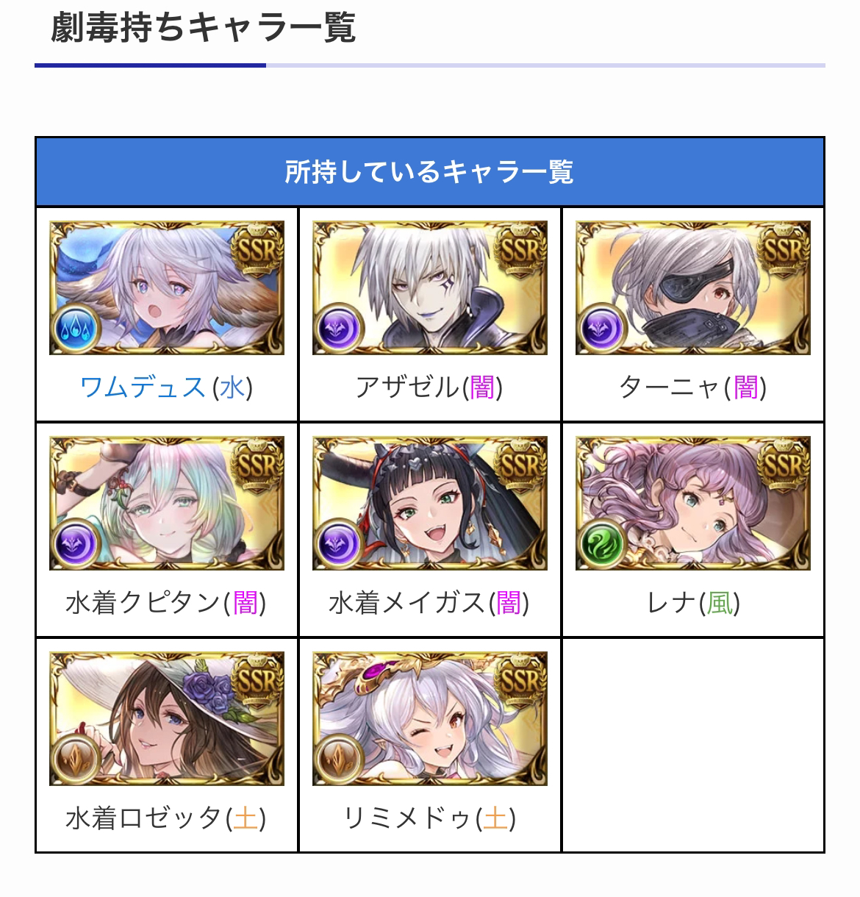Image resolution: width=860 pixels, height=897 pixels.
Task: Click the アザゼル(闇) name label
Action: (429, 387)
